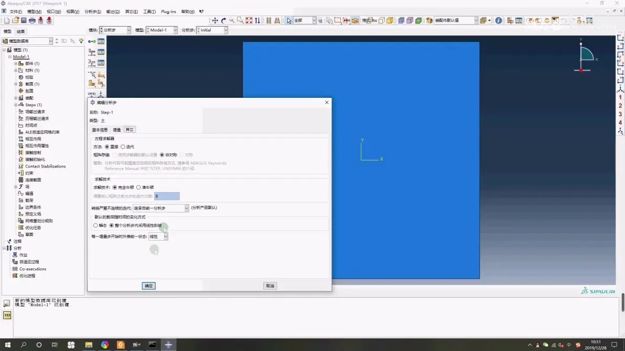Open File Explorer from the taskbar

tap(89, 345)
